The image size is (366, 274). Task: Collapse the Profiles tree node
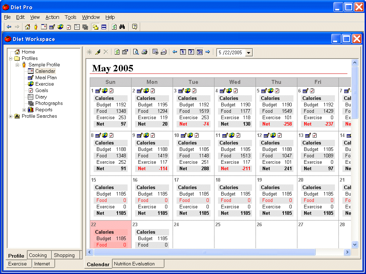(10, 59)
